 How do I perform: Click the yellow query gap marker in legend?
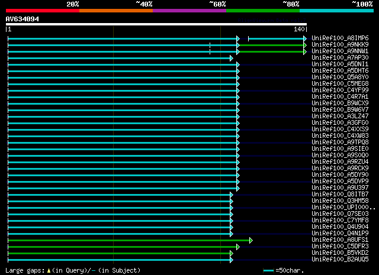(x=49, y=271)
